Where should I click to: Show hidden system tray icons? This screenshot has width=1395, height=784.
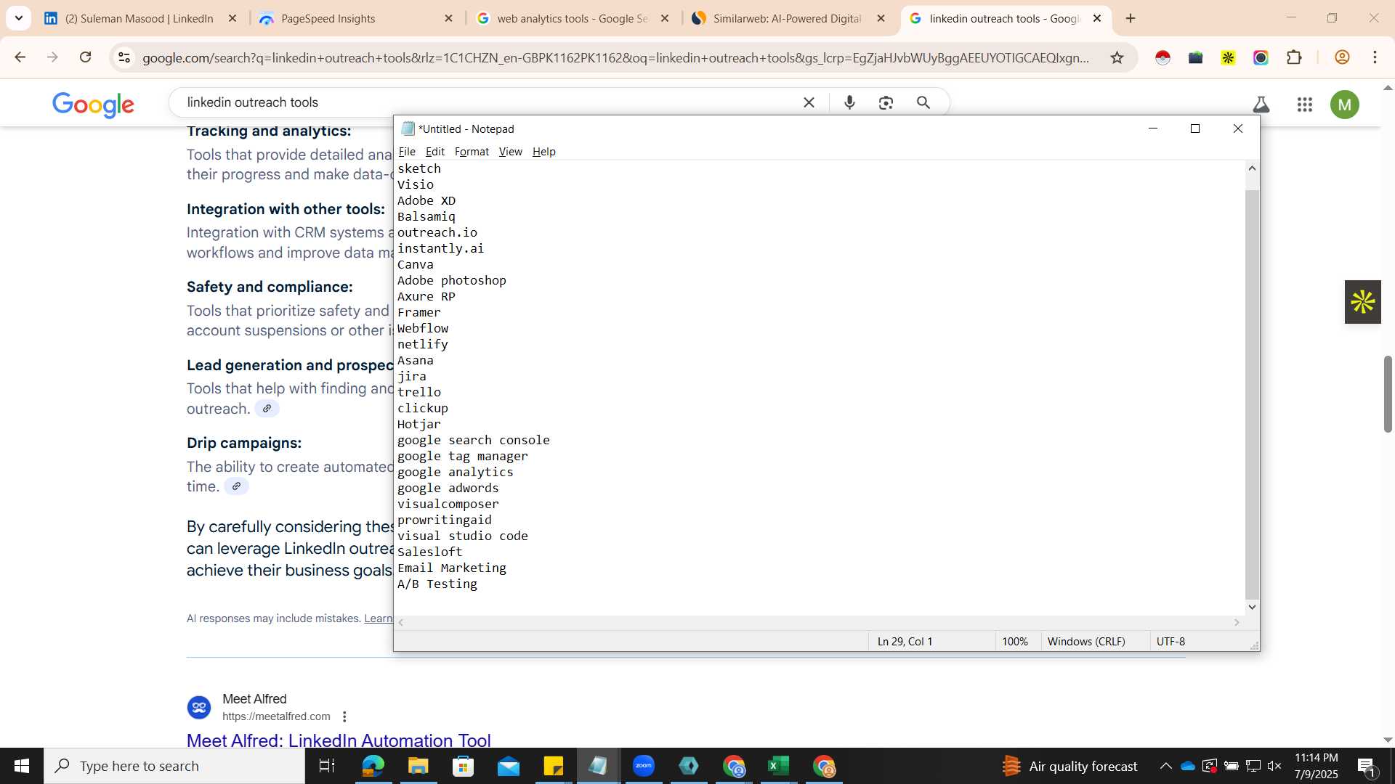(x=1165, y=766)
